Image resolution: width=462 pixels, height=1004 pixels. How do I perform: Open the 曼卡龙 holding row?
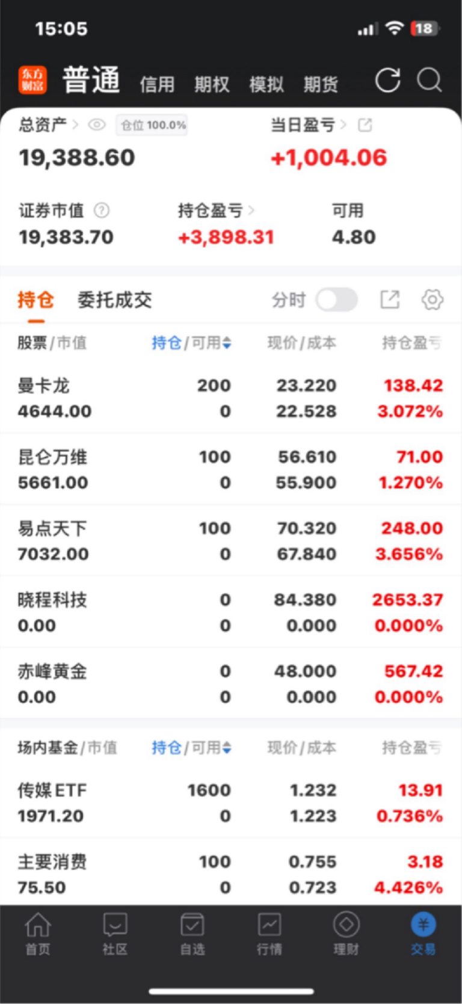click(231, 398)
